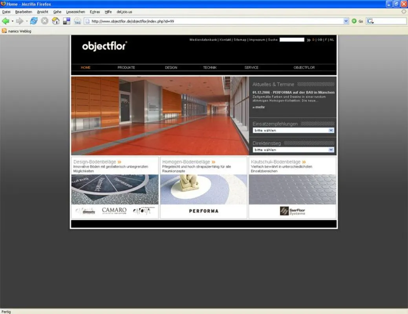408x314 pixels.
Task: Open the Bearbeiten menu
Action: pos(24,12)
